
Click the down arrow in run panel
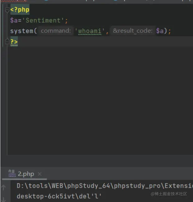(x=4, y=200)
